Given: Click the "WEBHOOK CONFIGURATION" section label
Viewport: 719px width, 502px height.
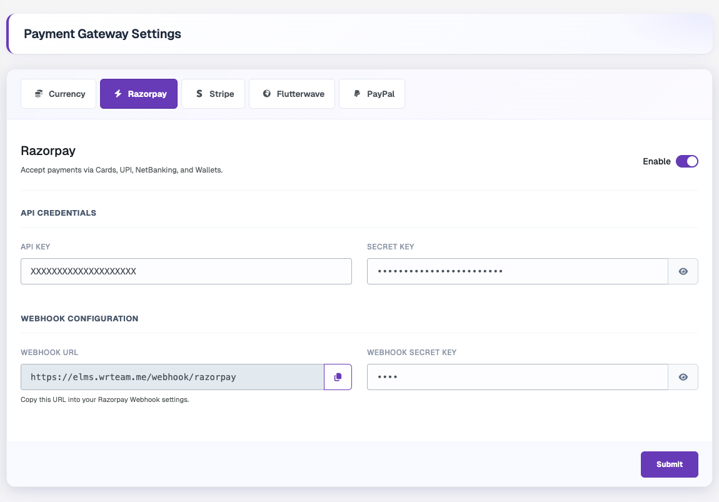Looking at the screenshot, I should pos(79,319).
